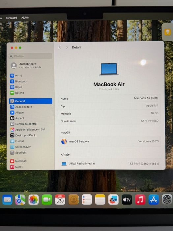The image size is (173, 231).
Task: Launch Music from the Dock
Action: (140, 200)
